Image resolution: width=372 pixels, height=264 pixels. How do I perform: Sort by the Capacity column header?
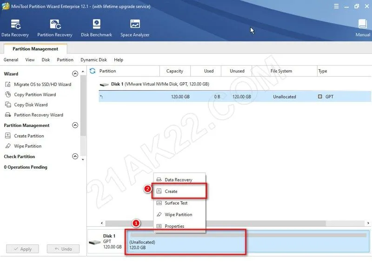[175, 71]
